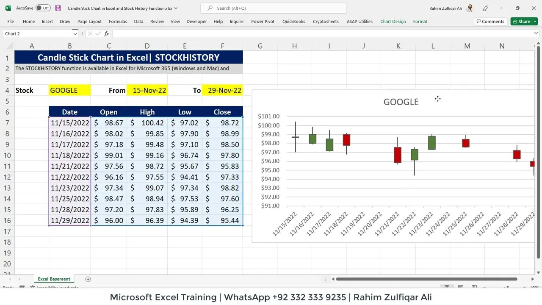Select the High value 100.42 cell

click(147, 123)
